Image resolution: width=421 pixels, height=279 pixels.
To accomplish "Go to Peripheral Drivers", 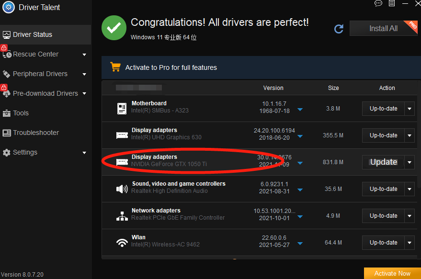I will tap(46, 74).
